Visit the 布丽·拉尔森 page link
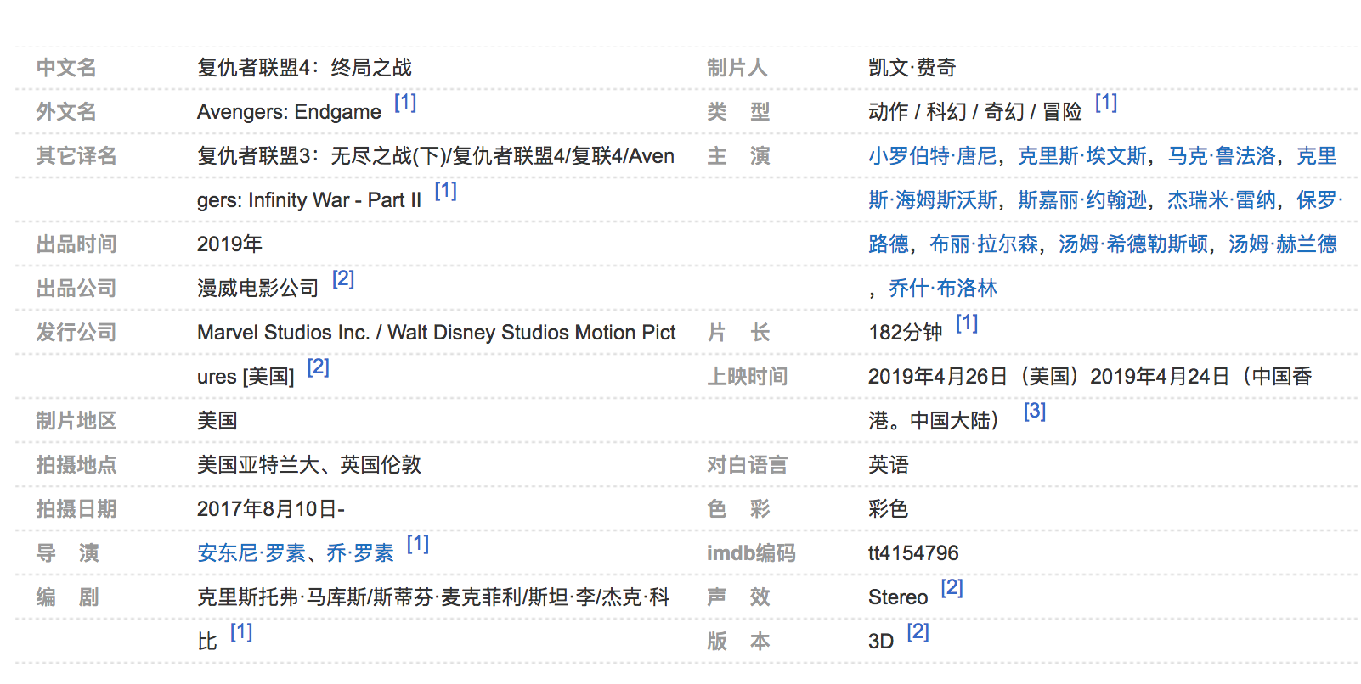The image size is (1361, 684). (984, 244)
